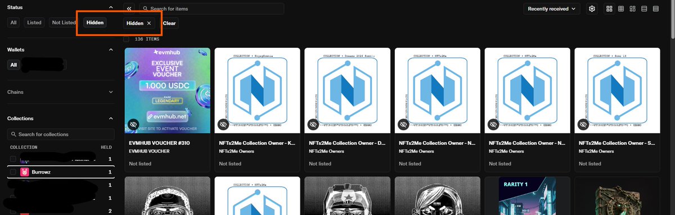Screen dimensions: 675x215
Task: Select the All status filter
Action: click(14, 22)
